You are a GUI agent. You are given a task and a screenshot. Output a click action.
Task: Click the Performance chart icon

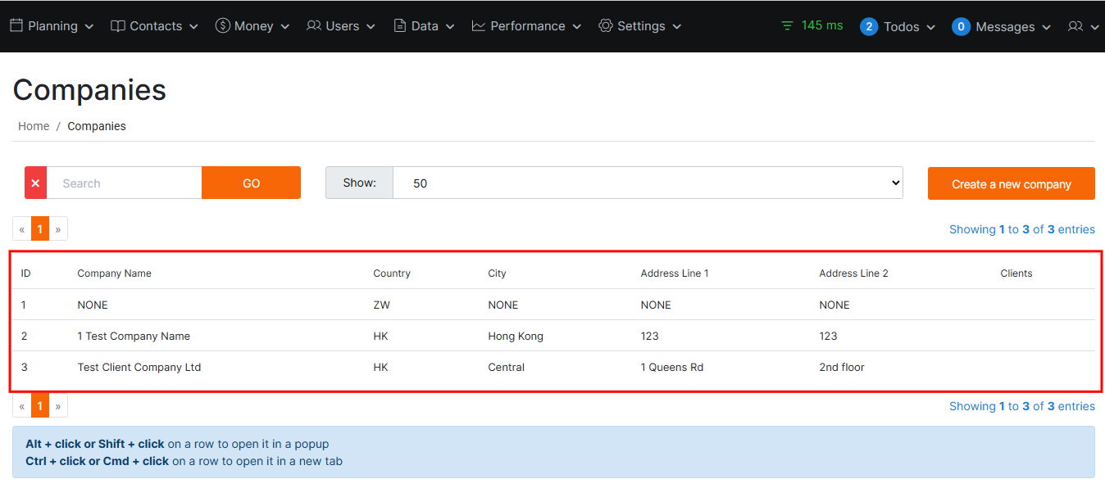tap(479, 25)
